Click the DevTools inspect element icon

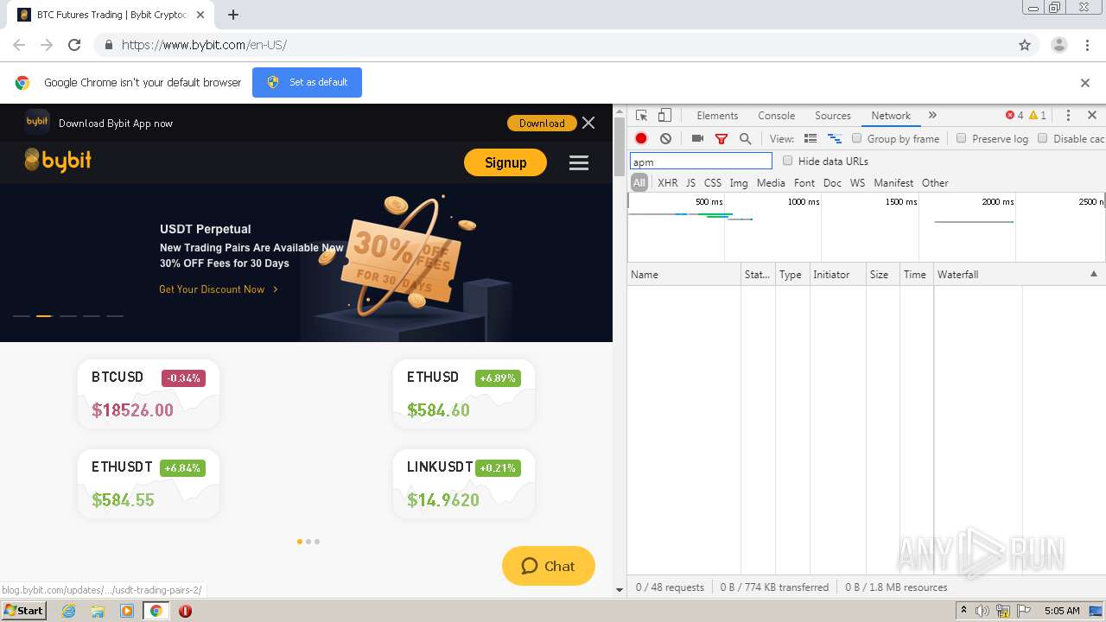641,115
